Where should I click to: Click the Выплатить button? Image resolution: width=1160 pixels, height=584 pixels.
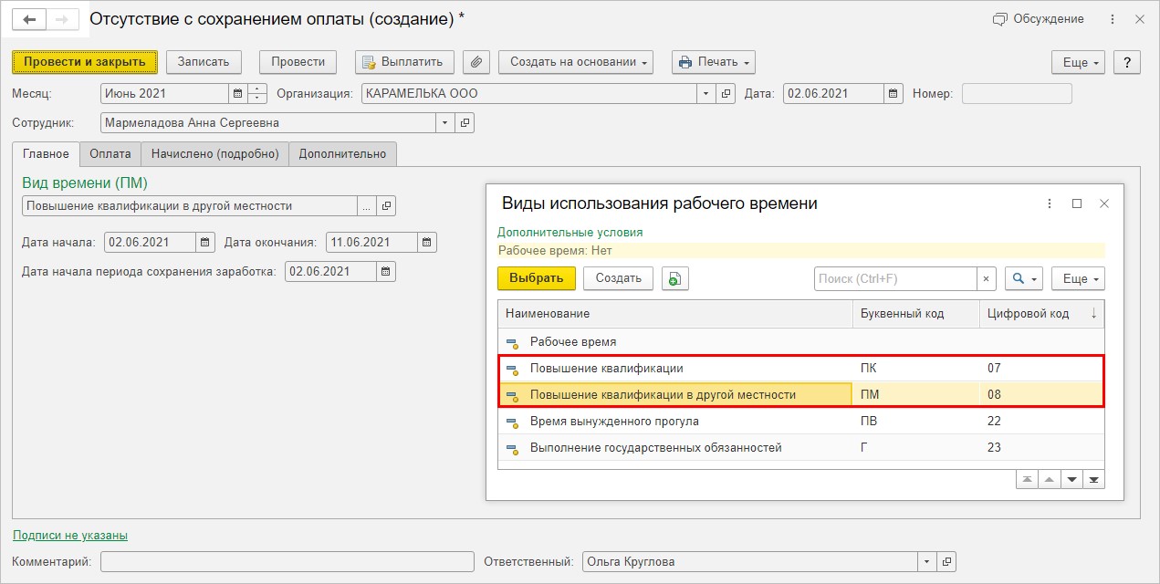tap(404, 62)
